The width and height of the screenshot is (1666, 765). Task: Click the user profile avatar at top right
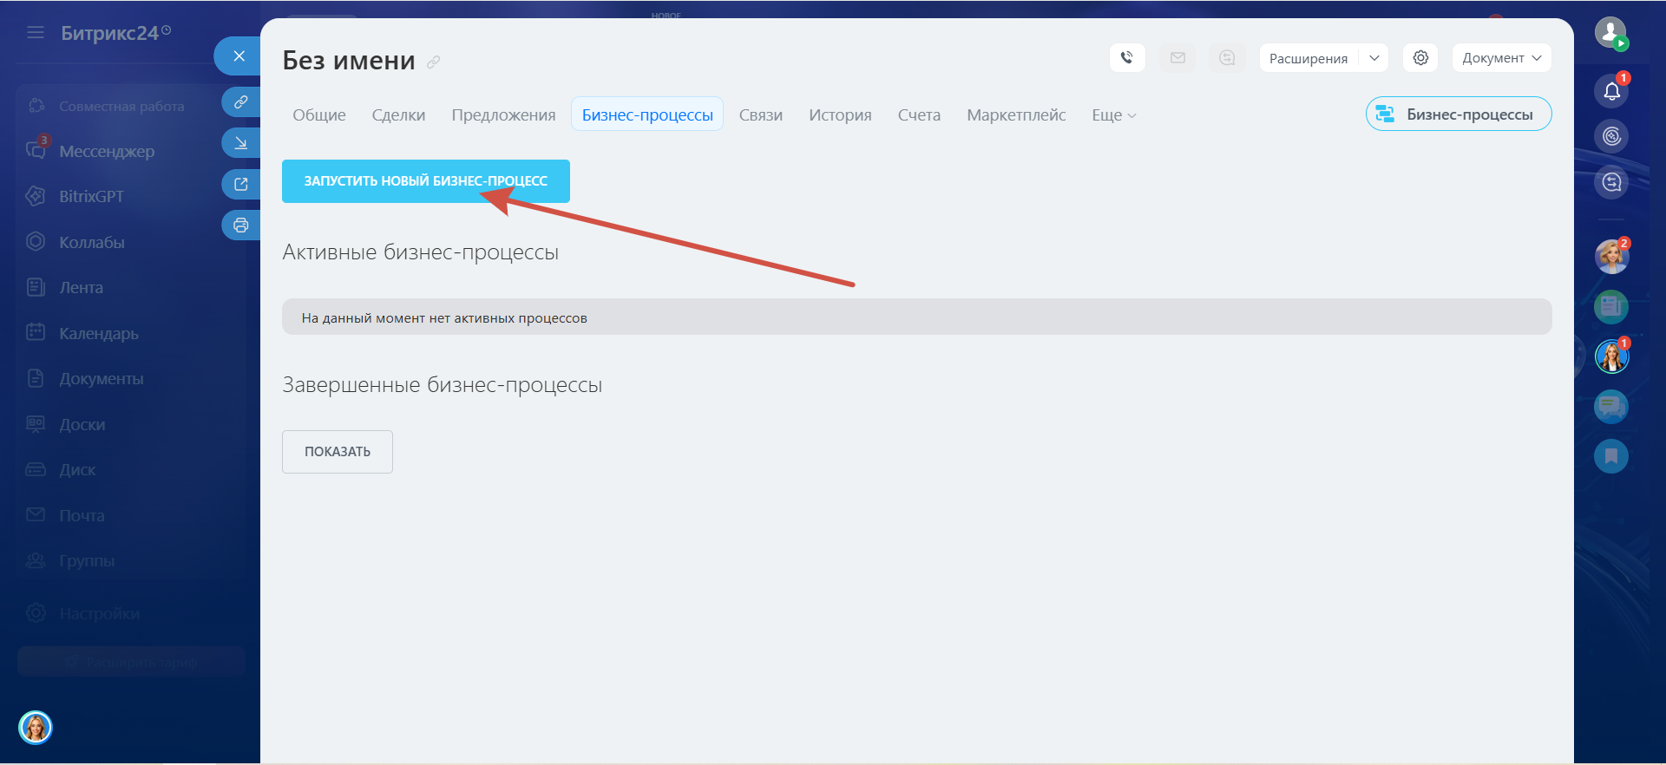pos(1611,34)
